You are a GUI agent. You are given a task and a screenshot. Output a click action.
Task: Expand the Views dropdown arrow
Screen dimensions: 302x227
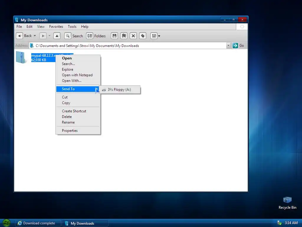(159, 36)
